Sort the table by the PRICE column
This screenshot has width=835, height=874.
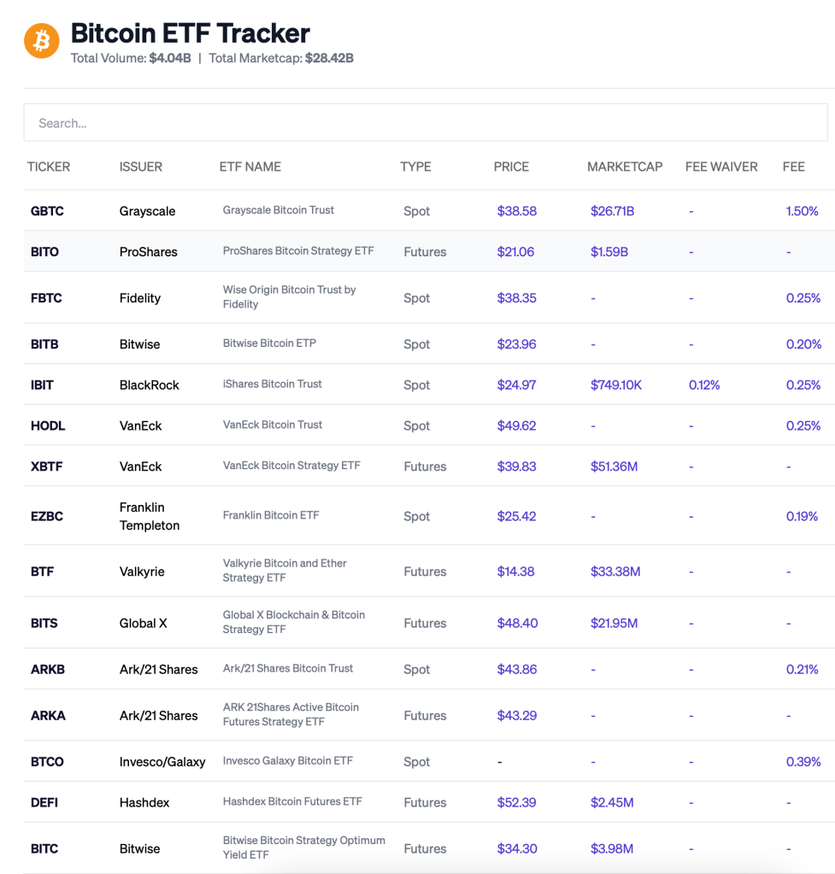pos(511,167)
